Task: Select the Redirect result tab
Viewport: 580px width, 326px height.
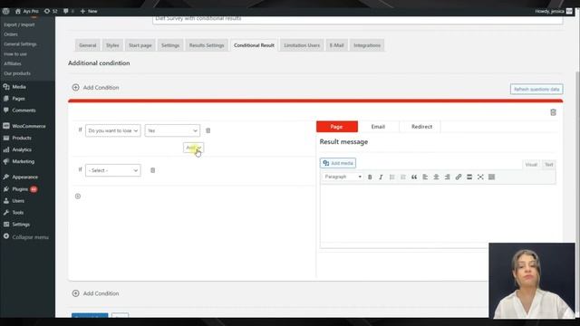Action: (x=421, y=127)
